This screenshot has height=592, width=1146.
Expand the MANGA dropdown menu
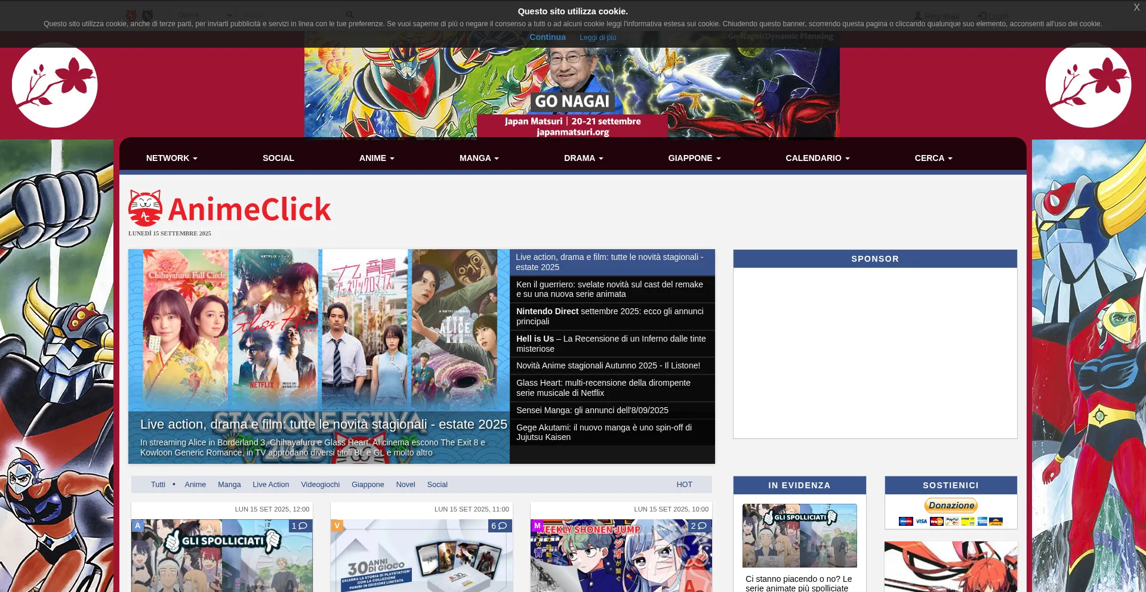point(479,158)
